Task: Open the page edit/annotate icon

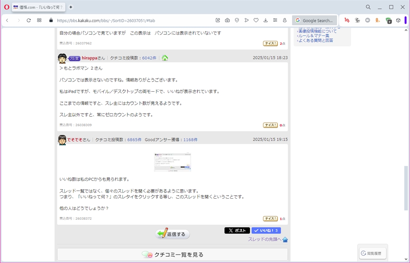Action: point(218,20)
